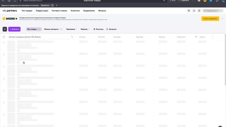Click the help question-mark icon in protection bar
The image size is (226, 127).
[53, 5]
